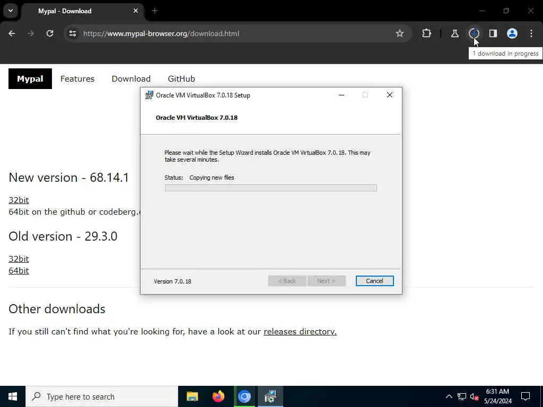
Task: Close the Mypal - Download tab
Action: [x=136, y=11]
